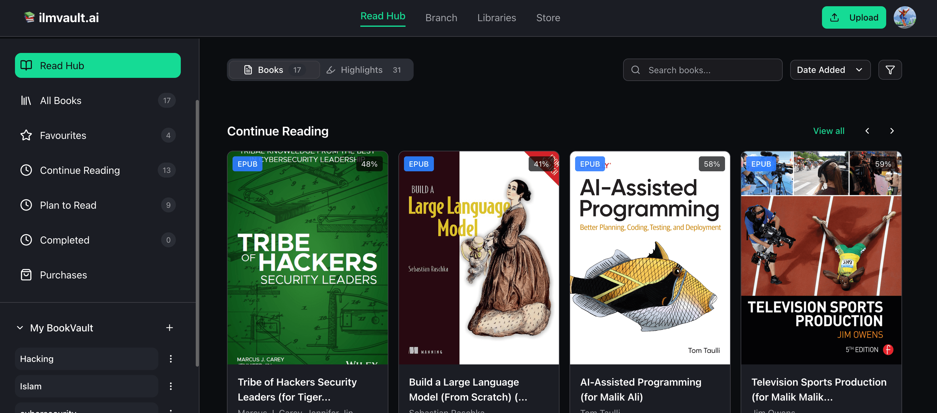Click the library shelves icon beside All Books

pos(26,100)
